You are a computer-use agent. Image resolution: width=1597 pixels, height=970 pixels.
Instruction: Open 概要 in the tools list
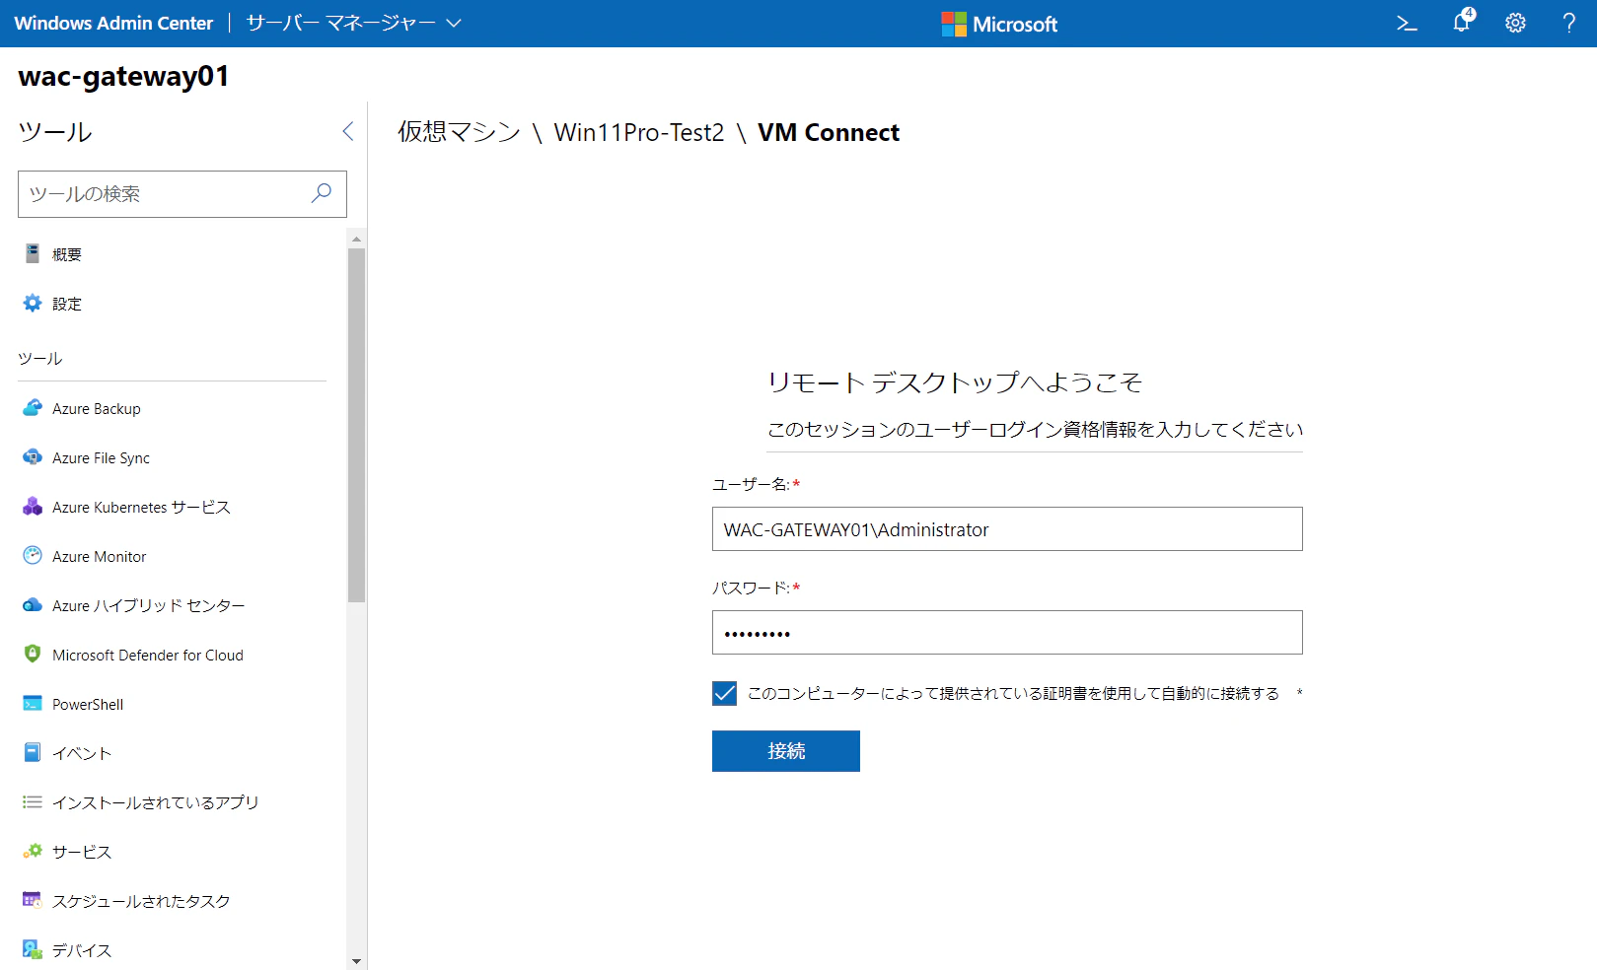coord(67,254)
